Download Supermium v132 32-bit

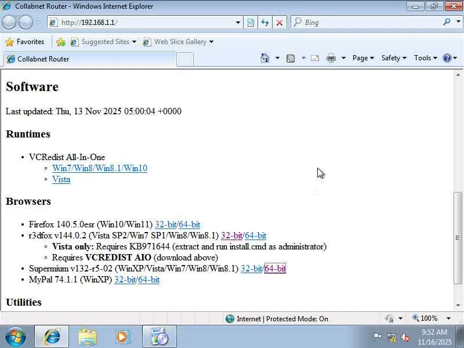click(252, 269)
